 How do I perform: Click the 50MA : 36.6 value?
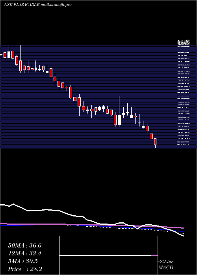[24, 246]
